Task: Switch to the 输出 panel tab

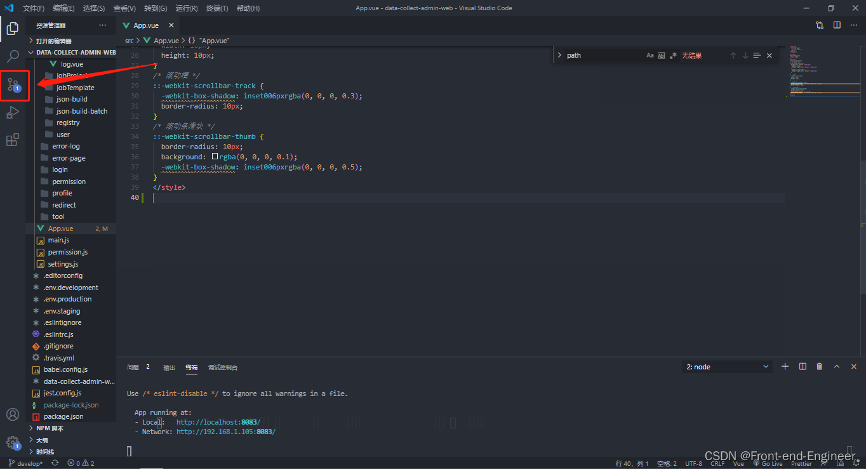Action: 169,367
